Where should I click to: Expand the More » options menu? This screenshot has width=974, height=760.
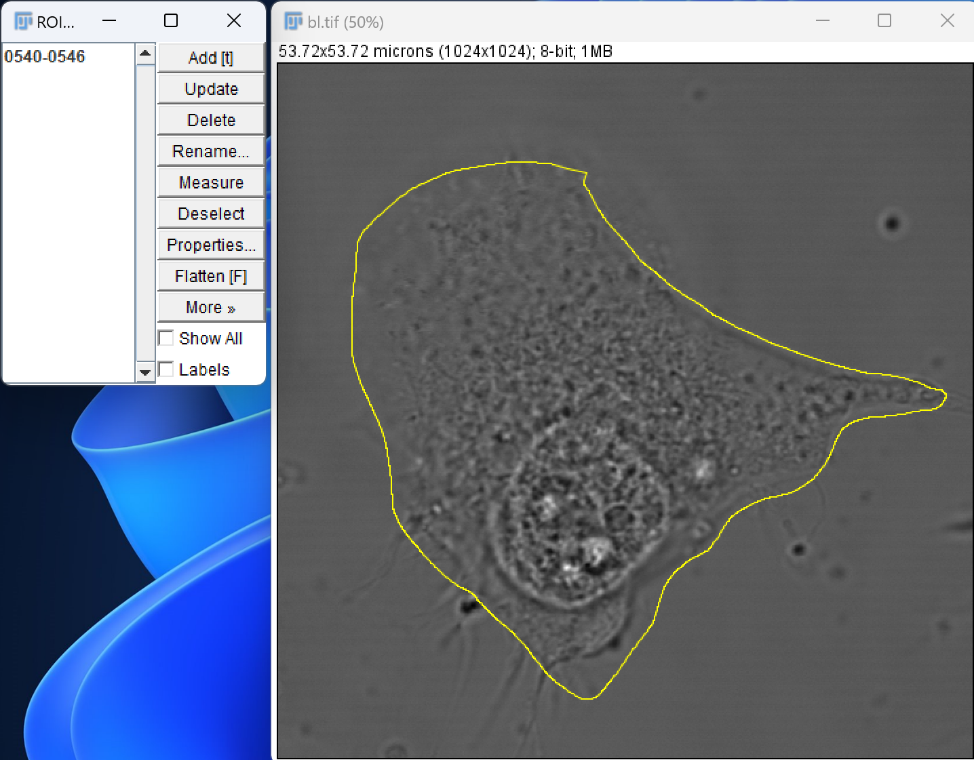point(211,307)
